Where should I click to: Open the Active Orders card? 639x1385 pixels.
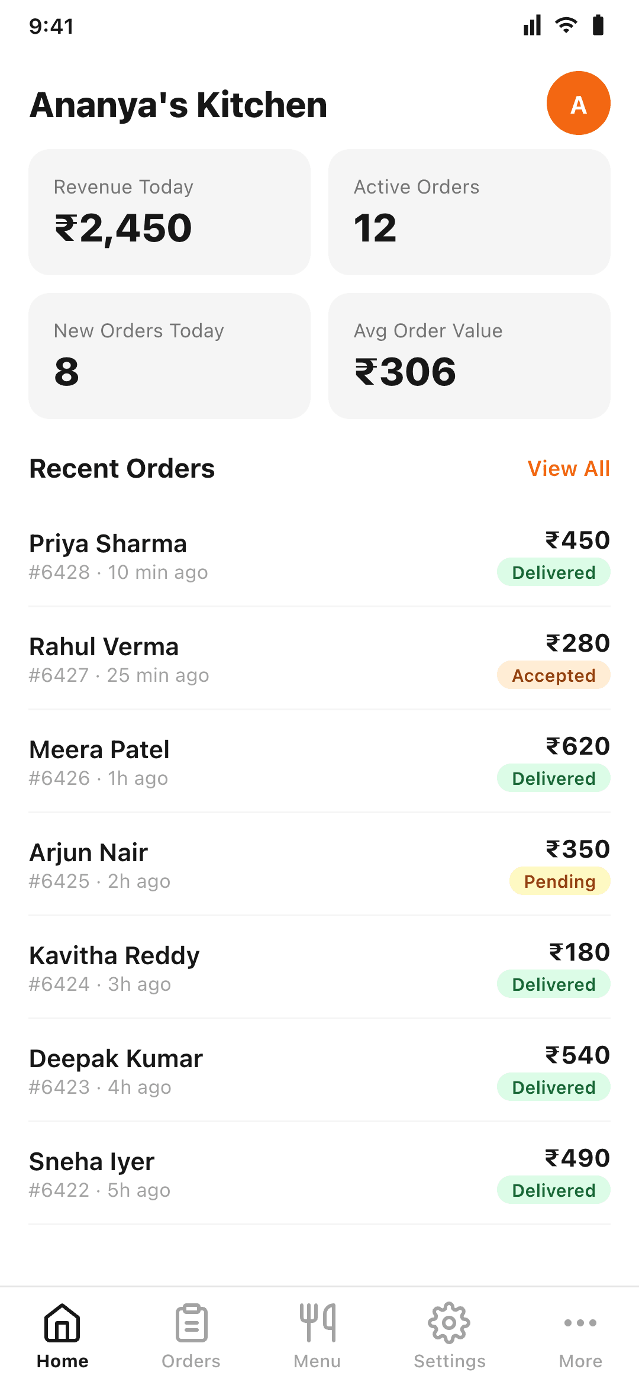coord(469,212)
